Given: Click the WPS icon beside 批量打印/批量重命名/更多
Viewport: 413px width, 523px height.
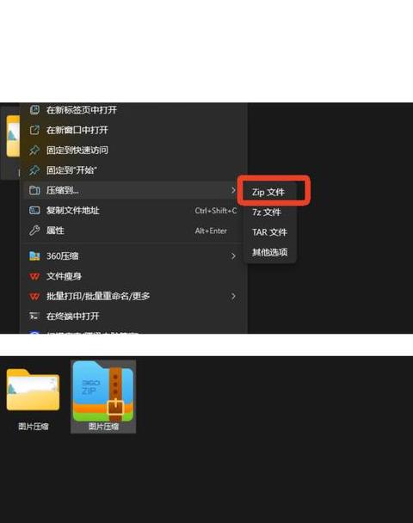Looking at the screenshot, I should pyautogui.click(x=34, y=296).
